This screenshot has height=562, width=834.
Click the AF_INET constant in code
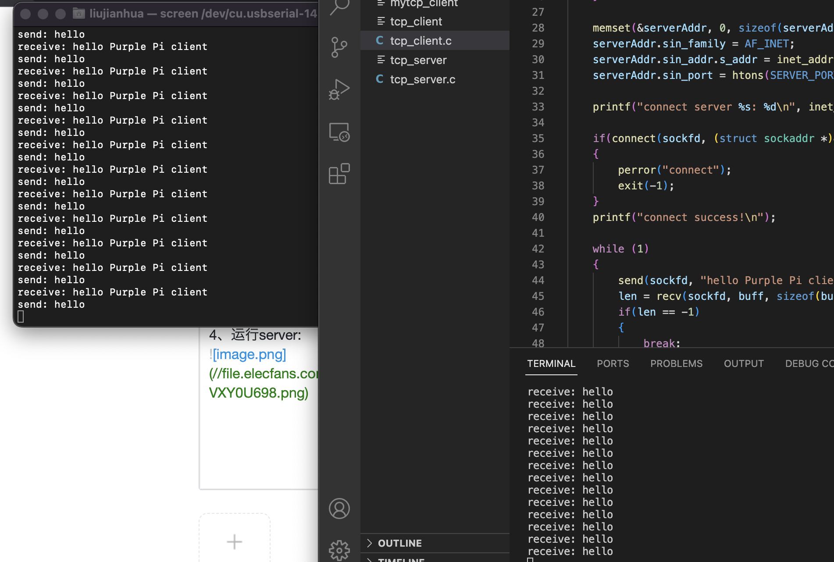click(766, 44)
